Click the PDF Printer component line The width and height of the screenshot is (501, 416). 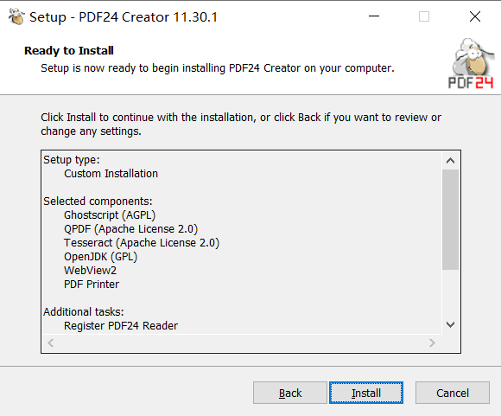[x=92, y=285]
